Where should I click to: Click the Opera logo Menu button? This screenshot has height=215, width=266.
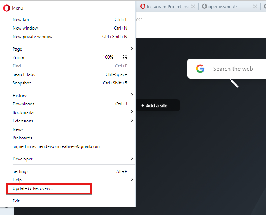13,8
